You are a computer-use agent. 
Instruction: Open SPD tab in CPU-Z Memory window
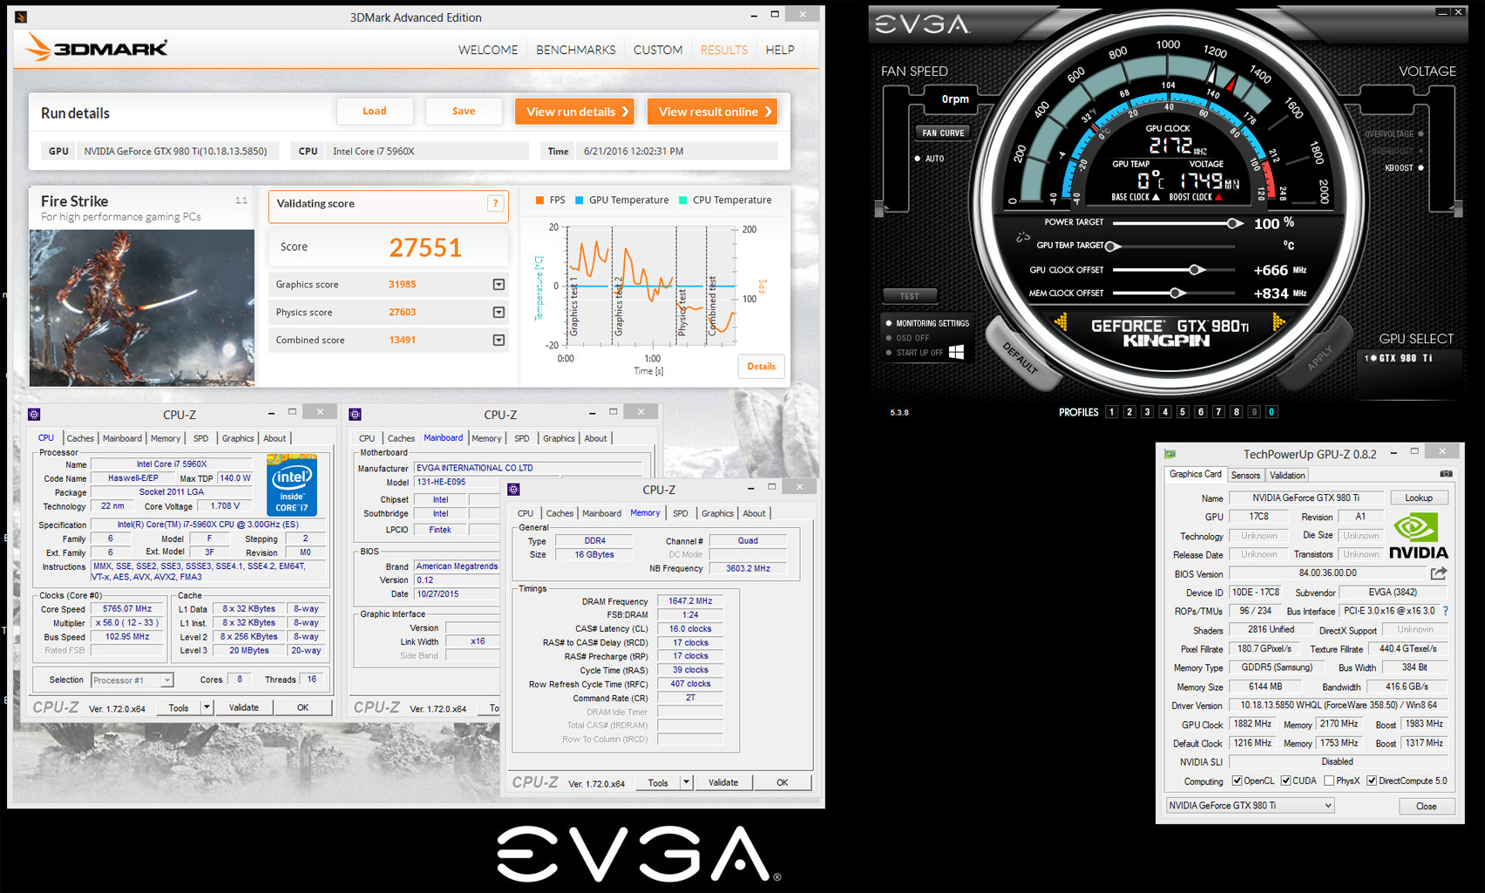[681, 513]
